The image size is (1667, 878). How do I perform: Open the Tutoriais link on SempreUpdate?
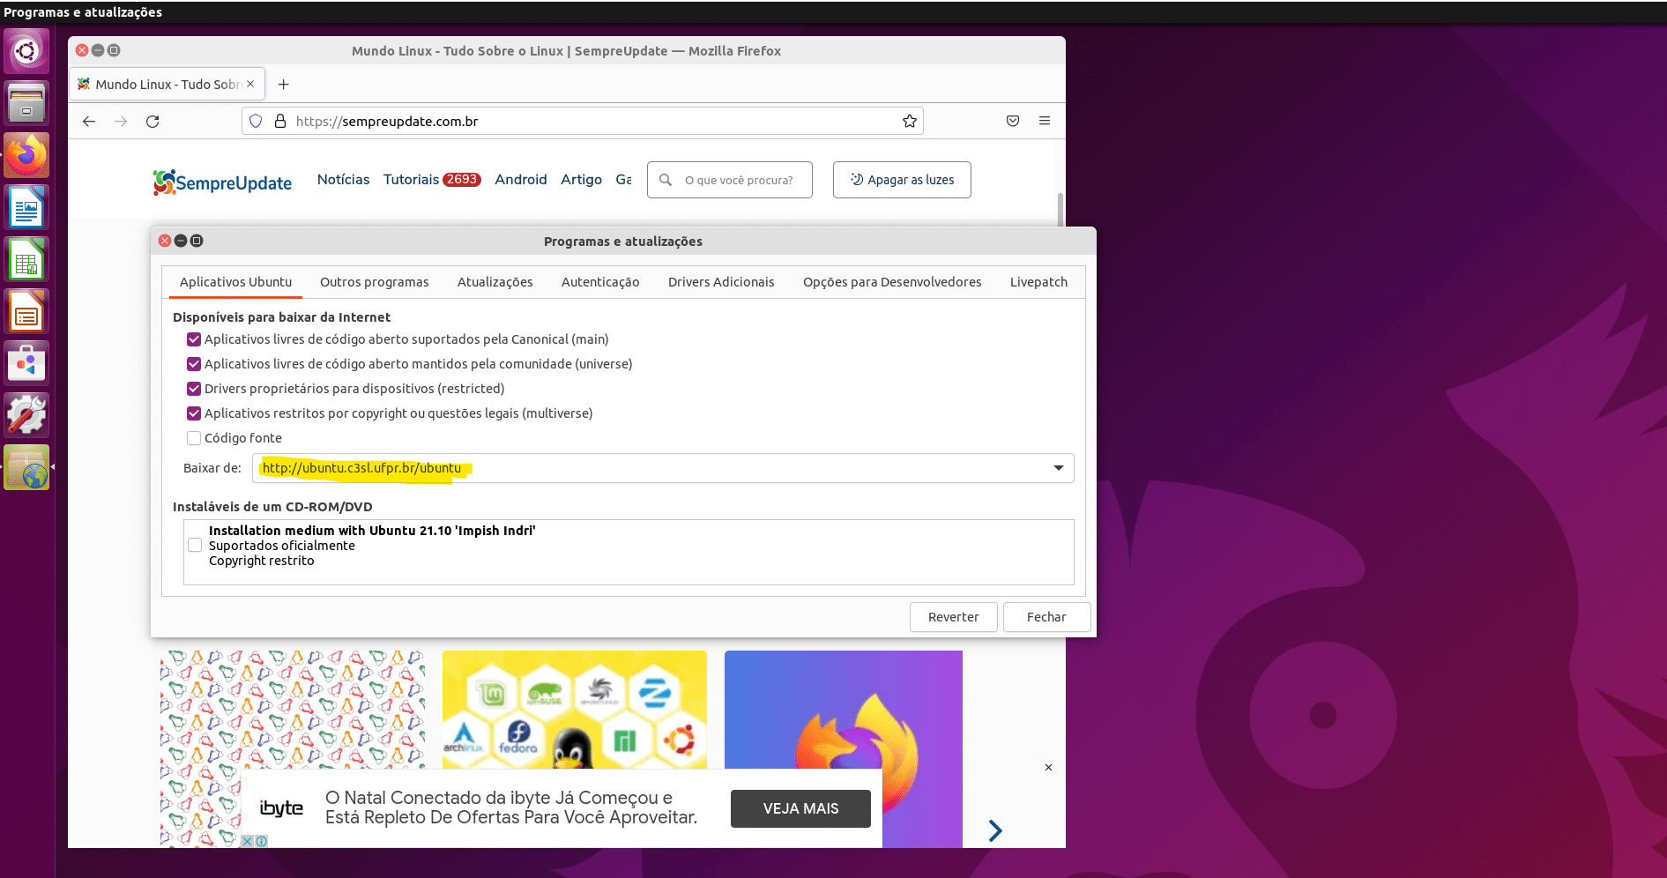[411, 180]
